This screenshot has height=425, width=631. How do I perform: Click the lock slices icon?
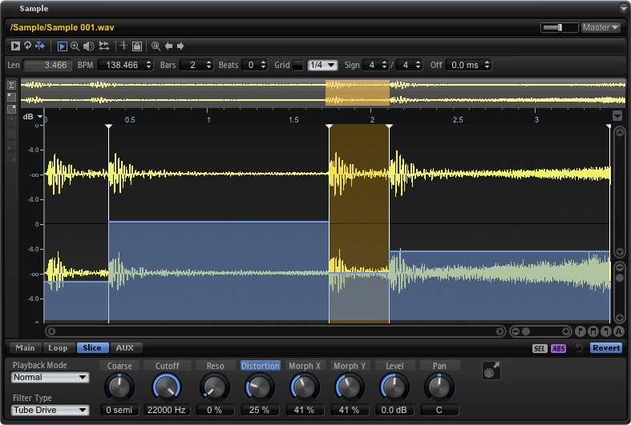click(136, 46)
